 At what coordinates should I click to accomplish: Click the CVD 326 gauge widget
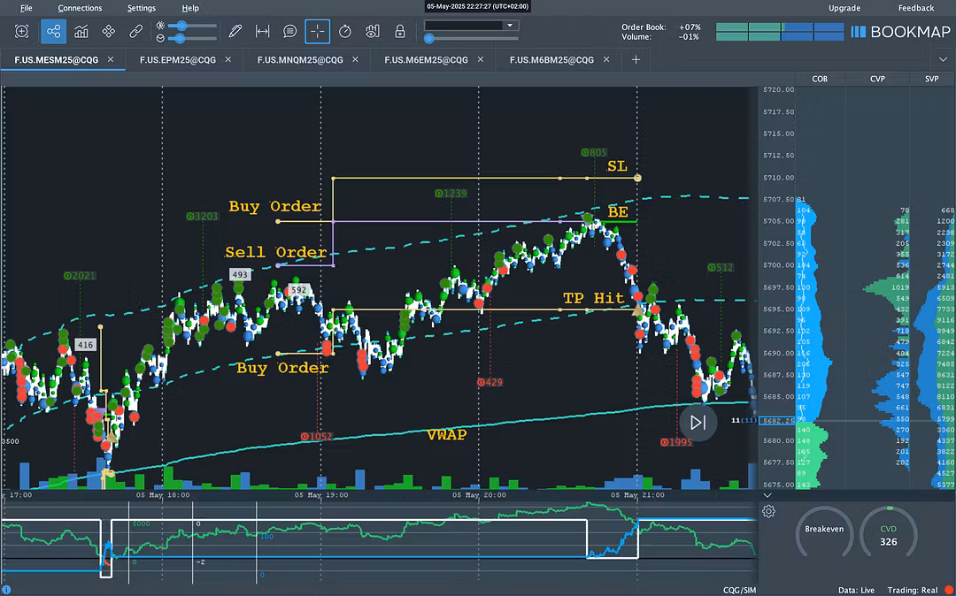(889, 532)
